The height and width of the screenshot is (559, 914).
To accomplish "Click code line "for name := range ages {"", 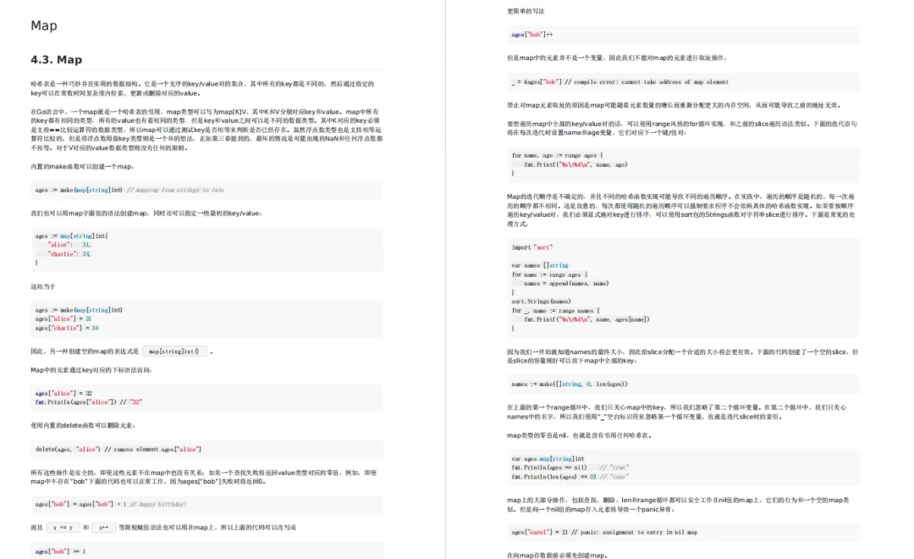I will click(x=550, y=275).
